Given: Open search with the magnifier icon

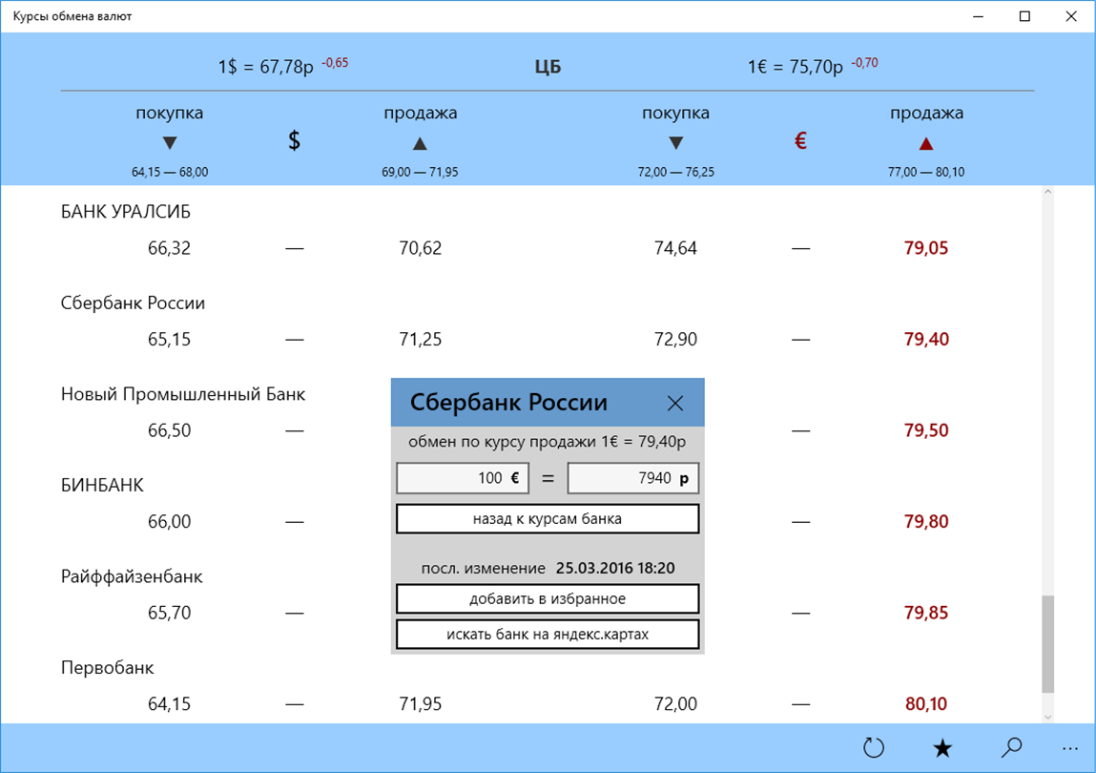Looking at the screenshot, I should tap(1011, 748).
